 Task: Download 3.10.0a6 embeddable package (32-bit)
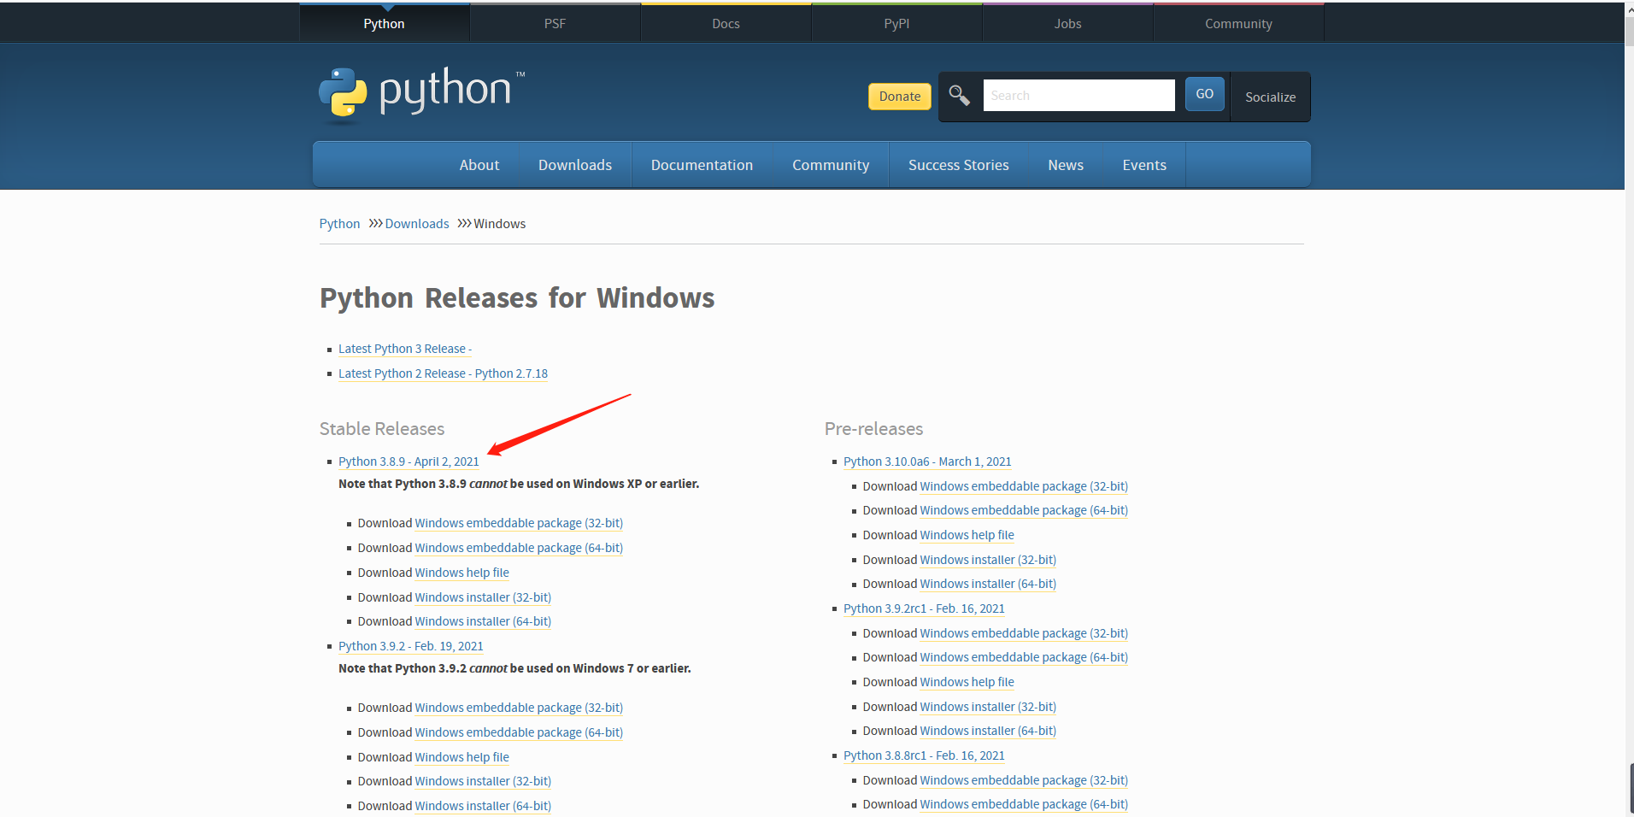coord(1024,486)
